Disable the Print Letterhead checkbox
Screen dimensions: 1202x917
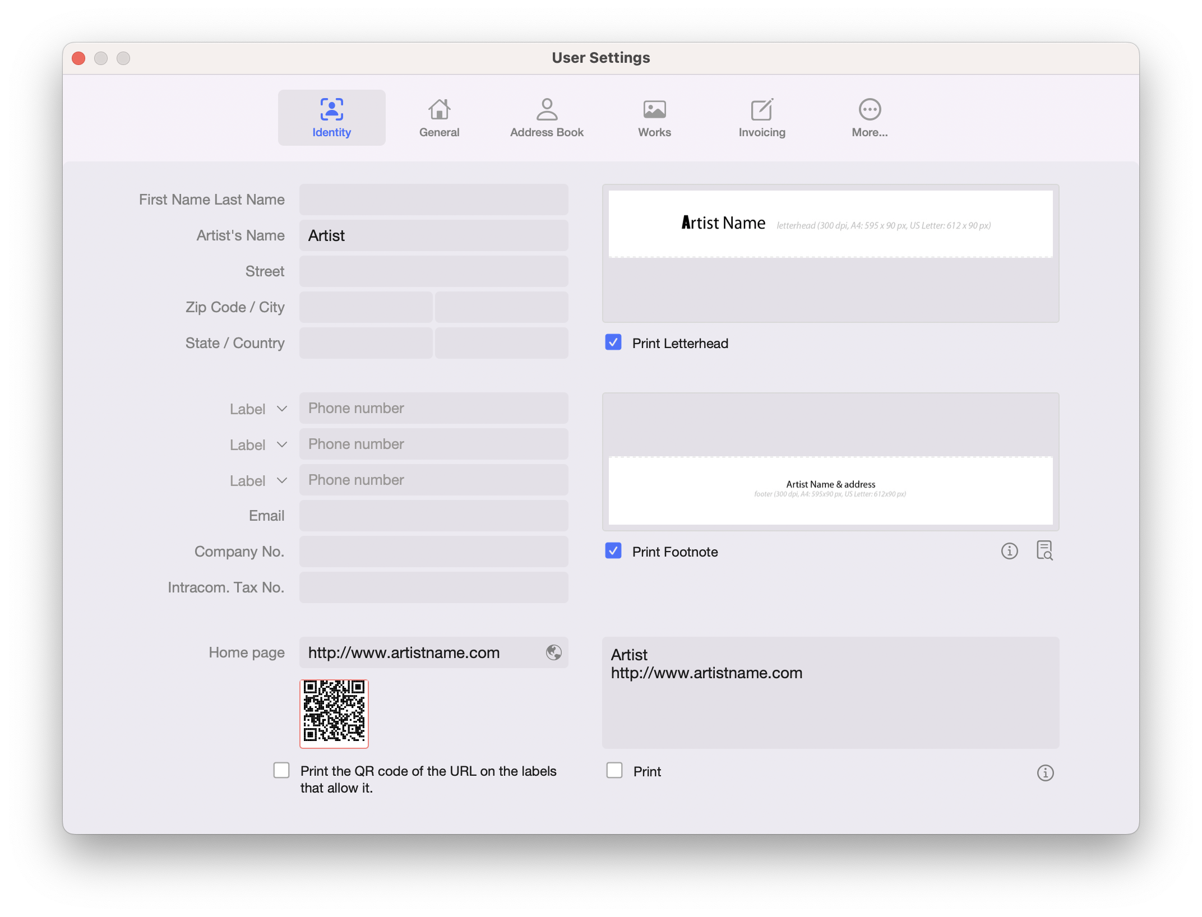click(x=613, y=342)
